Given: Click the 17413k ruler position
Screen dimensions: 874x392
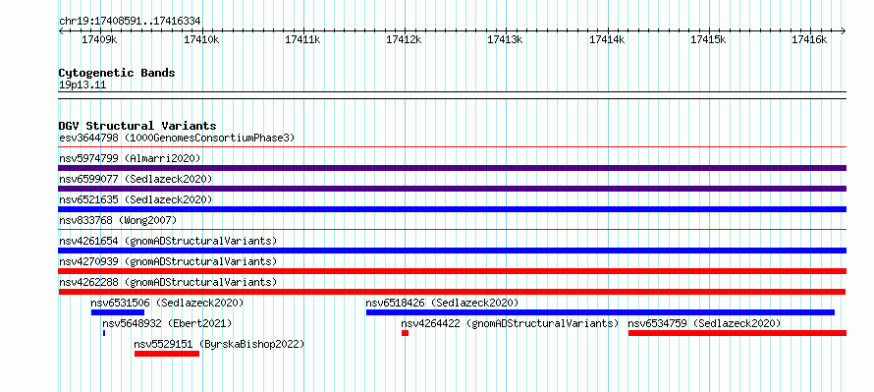Looking at the screenshot, I should [x=506, y=39].
